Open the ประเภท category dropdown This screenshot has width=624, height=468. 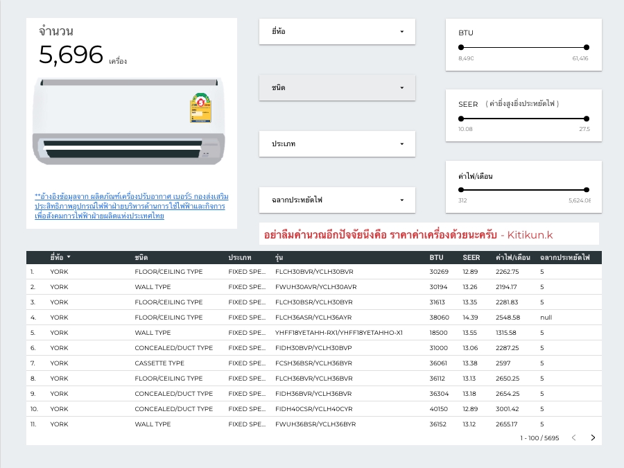tap(337, 144)
